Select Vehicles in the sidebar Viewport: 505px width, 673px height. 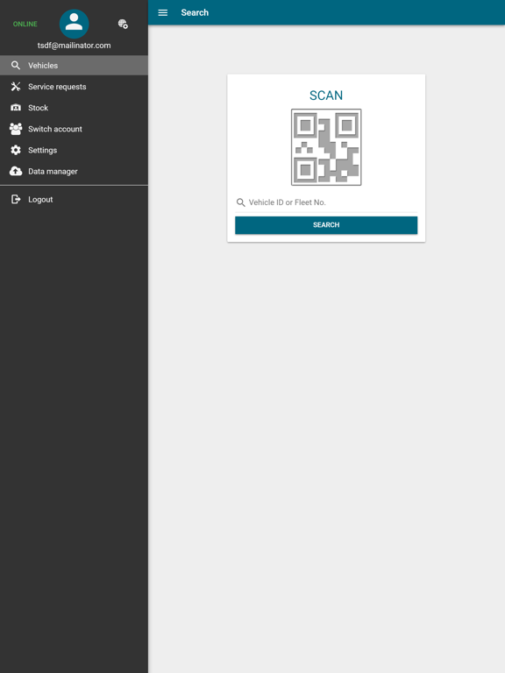(x=74, y=65)
